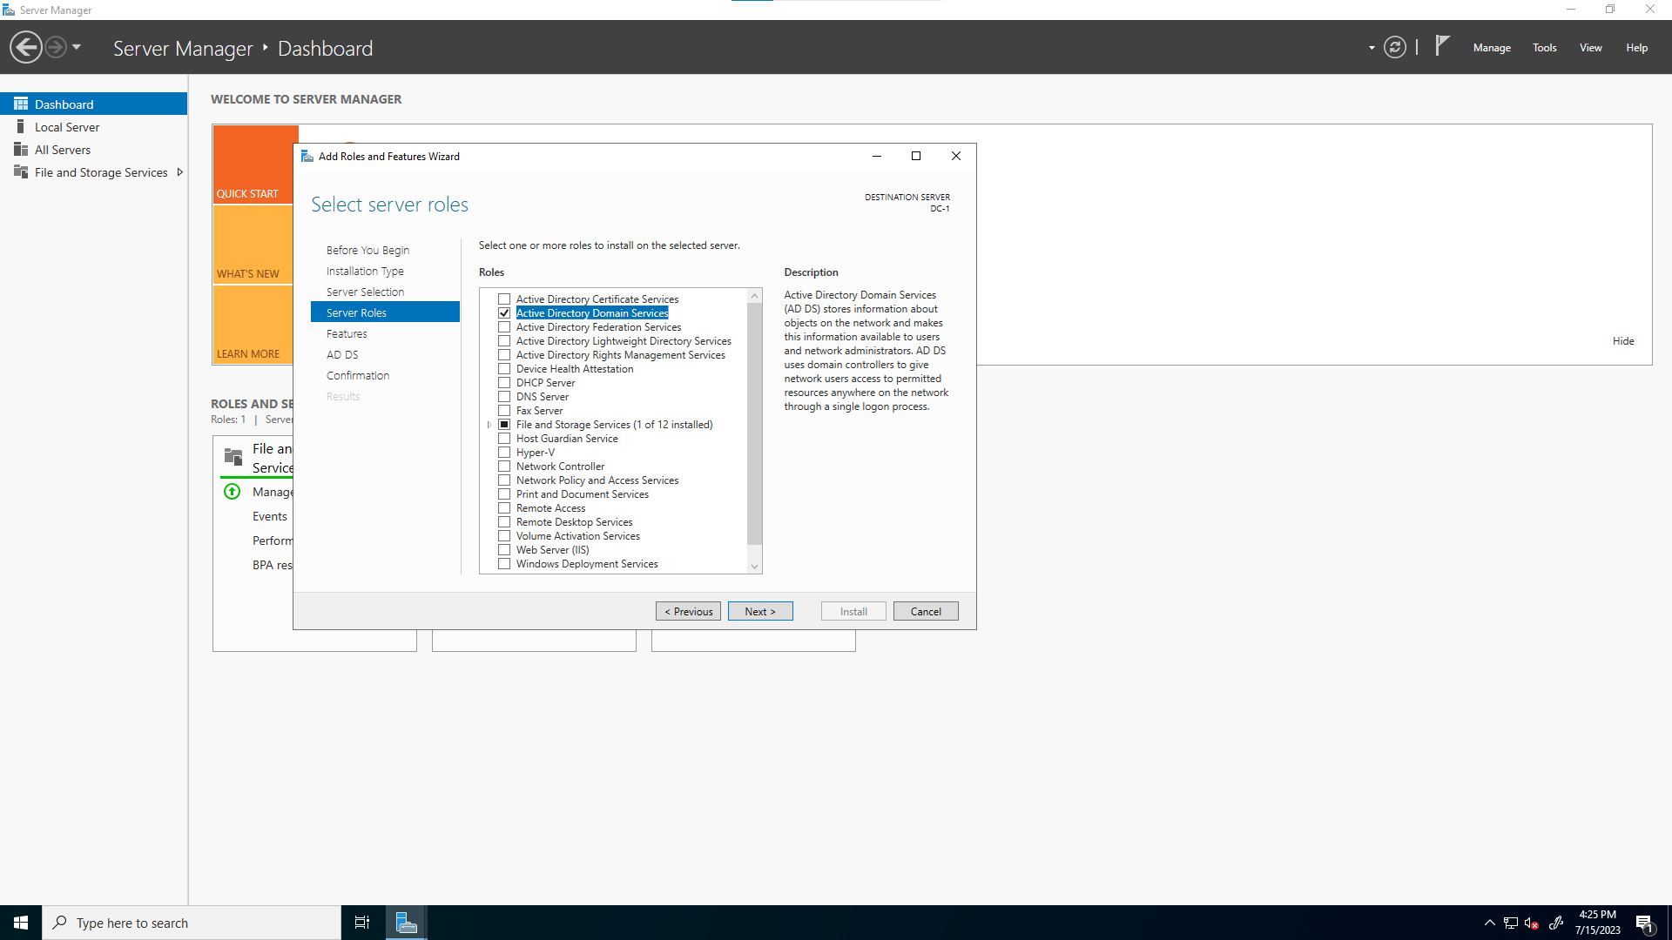Click the roles list scrollbar thumb
This screenshot has height=940, width=1672.
(x=755, y=424)
